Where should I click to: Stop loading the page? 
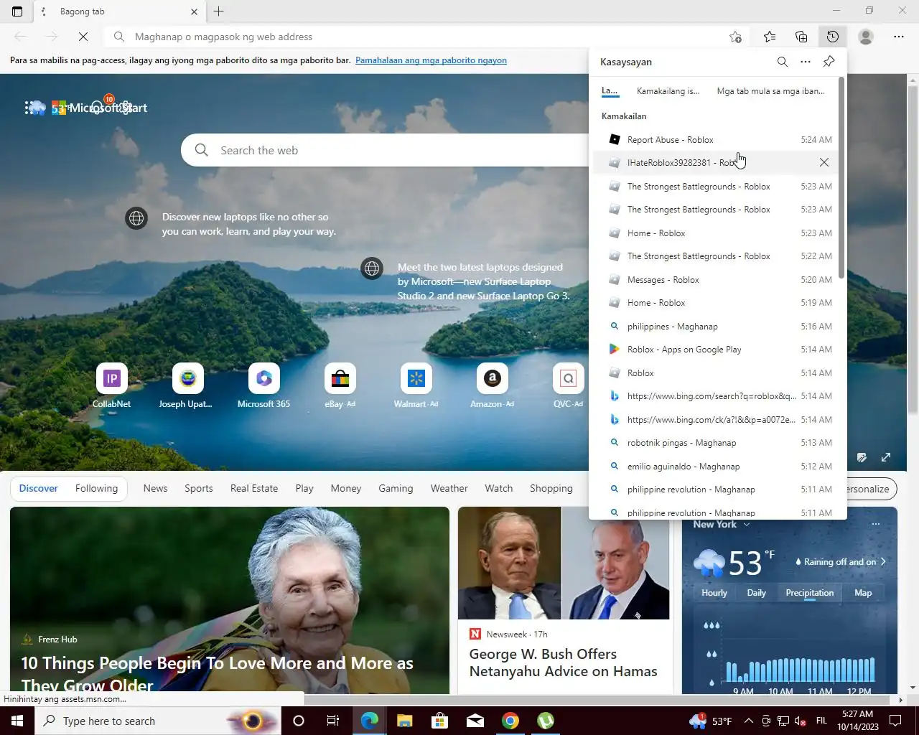pyautogui.click(x=83, y=37)
